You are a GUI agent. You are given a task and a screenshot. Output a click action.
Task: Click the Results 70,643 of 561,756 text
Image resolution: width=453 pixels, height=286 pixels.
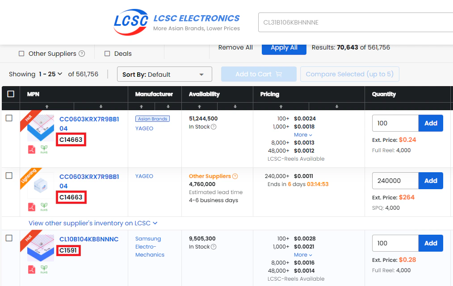pos(351,47)
